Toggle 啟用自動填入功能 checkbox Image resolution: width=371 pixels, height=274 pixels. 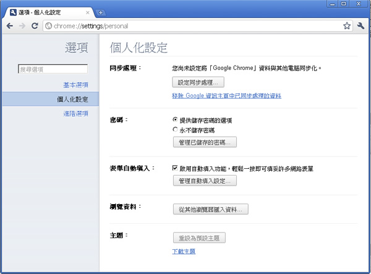click(176, 168)
